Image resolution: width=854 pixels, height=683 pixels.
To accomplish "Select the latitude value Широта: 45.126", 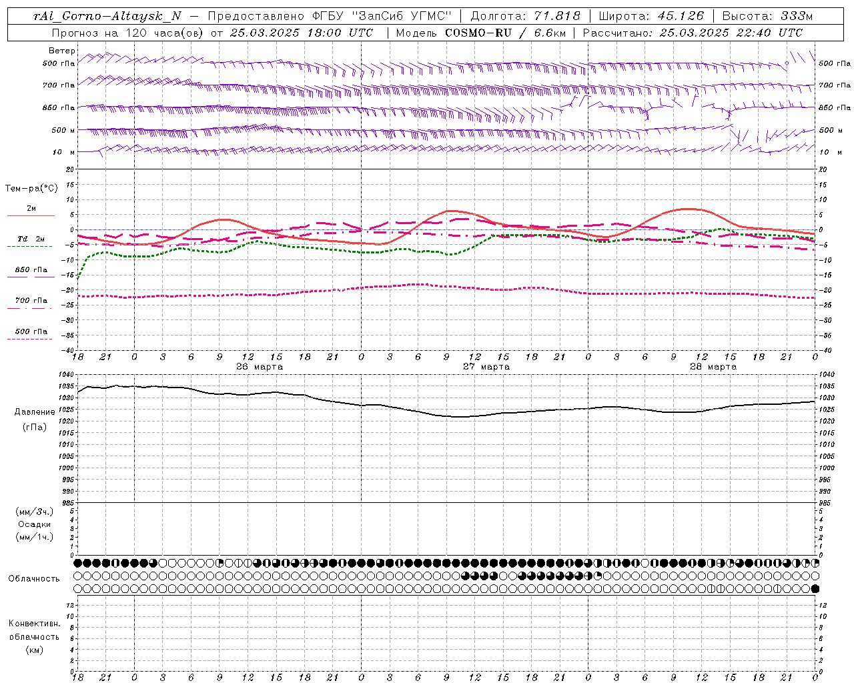I will click(651, 16).
